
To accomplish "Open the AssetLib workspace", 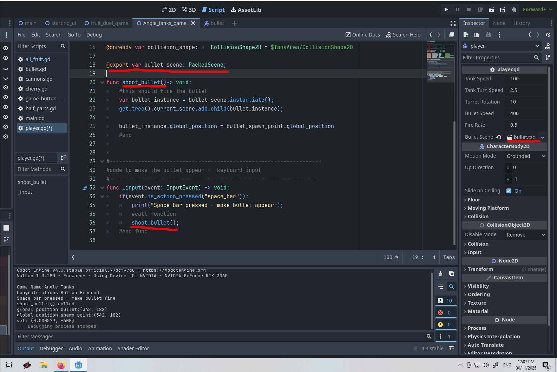I will 246,10.
